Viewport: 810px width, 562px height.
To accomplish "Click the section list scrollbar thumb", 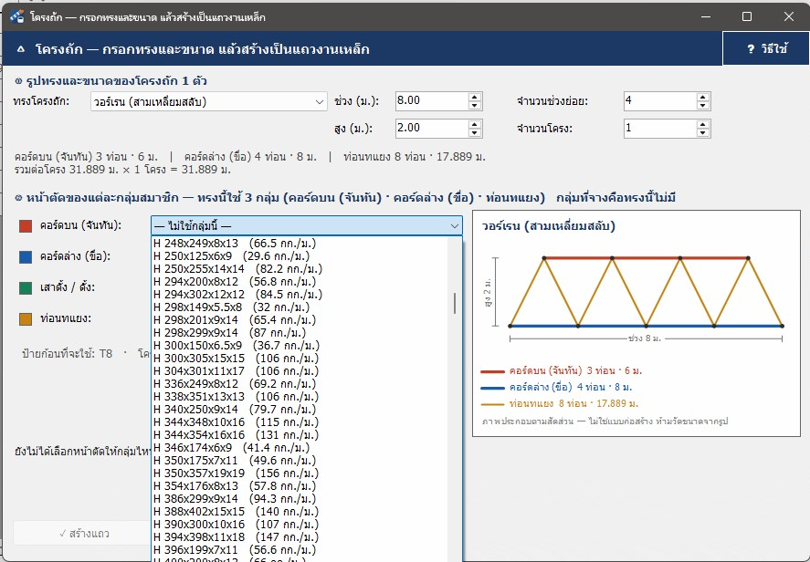I will (455, 304).
